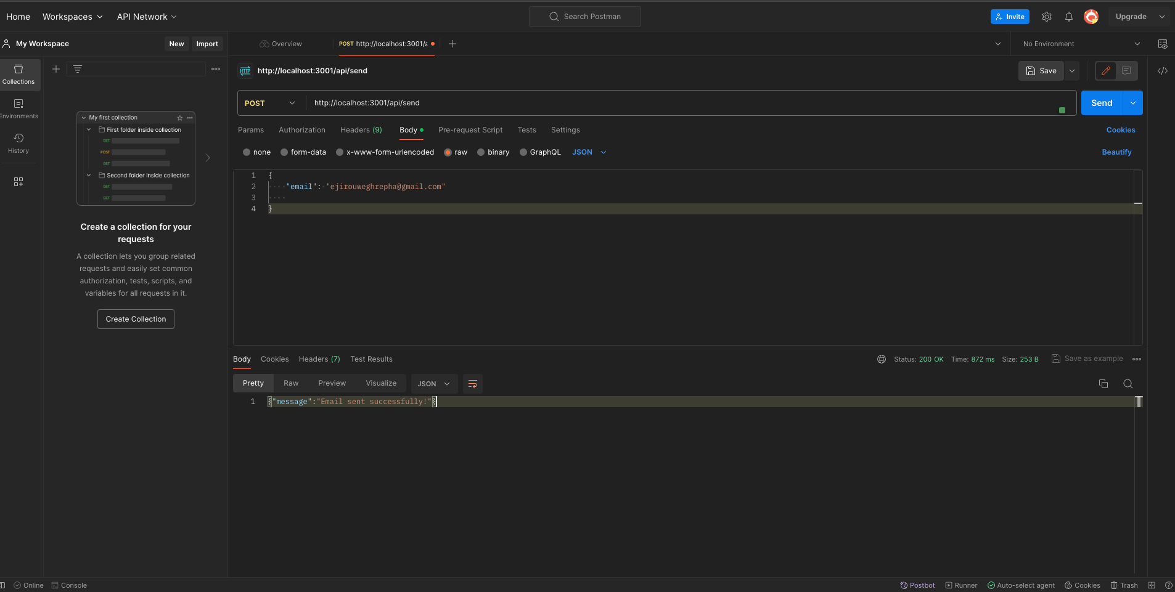Screen dimensions: 1175x592
Task: Click the Save button
Action: coord(1041,71)
